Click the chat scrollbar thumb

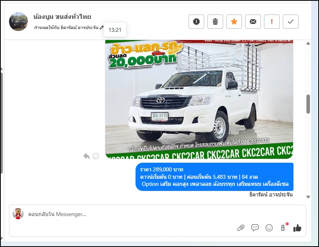tap(308, 104)
